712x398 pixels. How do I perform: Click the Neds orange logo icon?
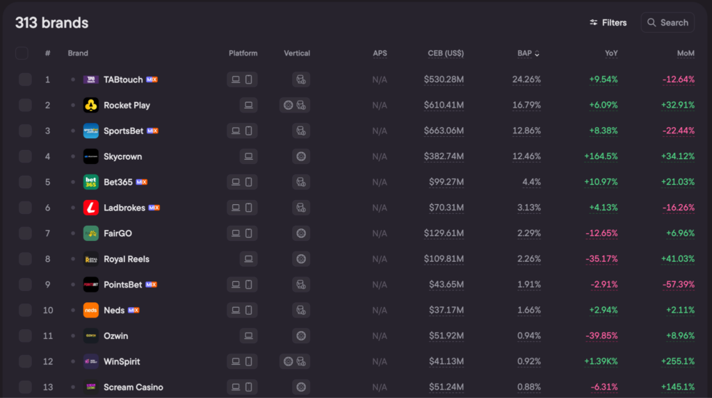point(90,310)
